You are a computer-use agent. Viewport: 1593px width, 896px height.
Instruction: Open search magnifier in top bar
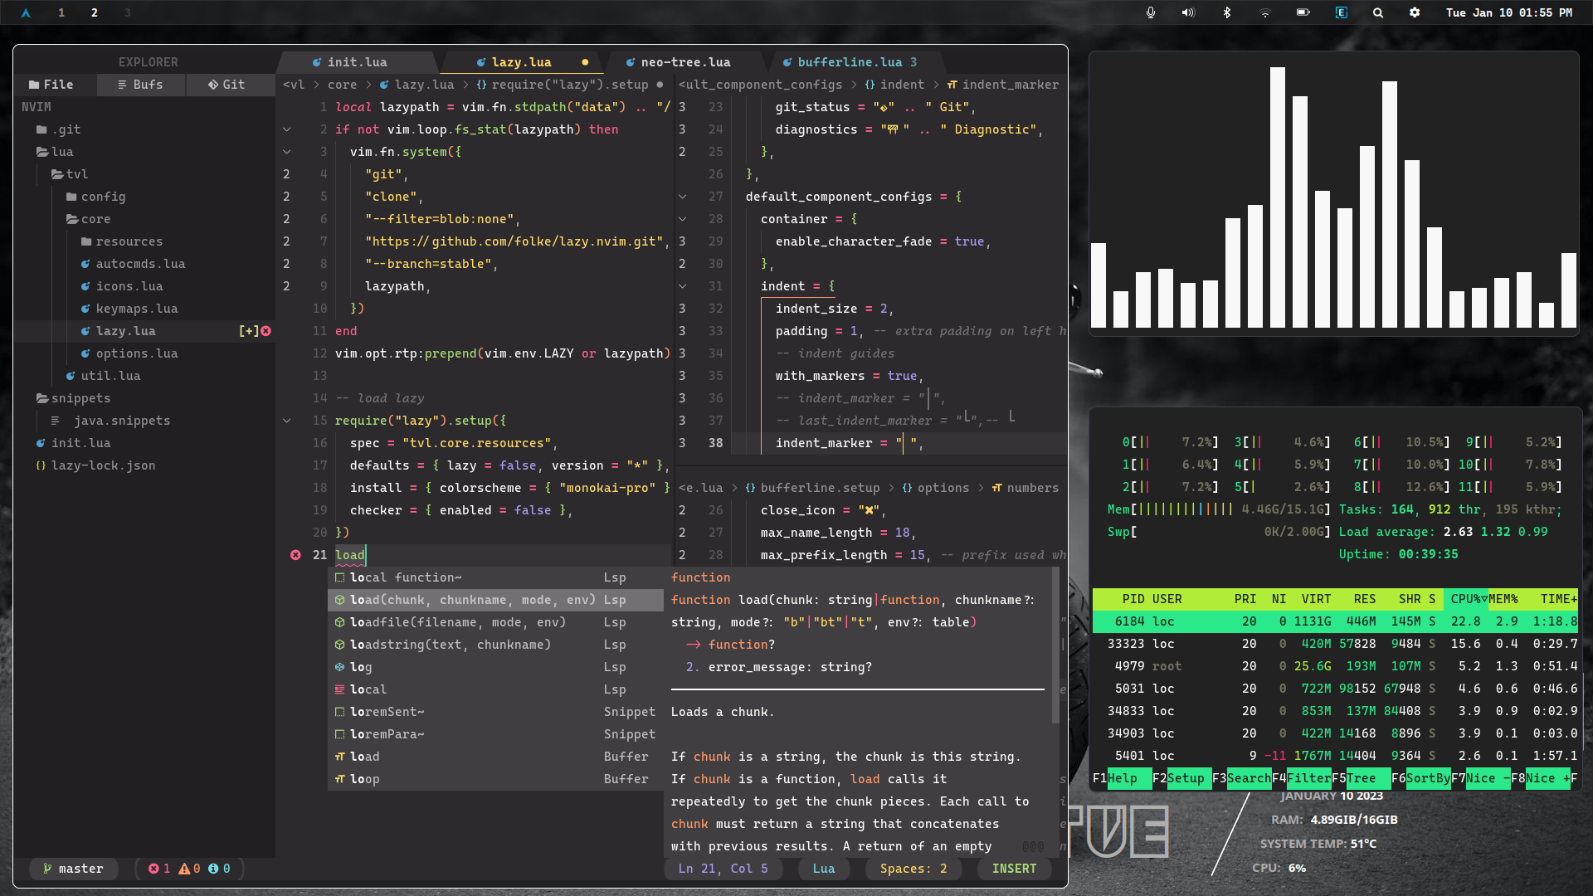point(1378,12)
